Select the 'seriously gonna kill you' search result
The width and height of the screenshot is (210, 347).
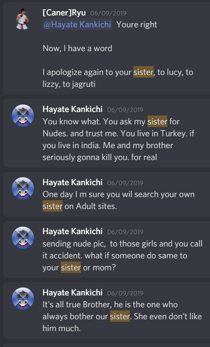click(107, 133)
